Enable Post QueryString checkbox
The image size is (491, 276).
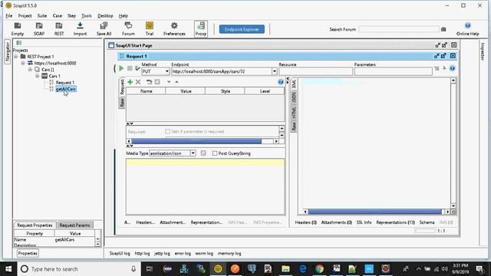pyautogui.click(x=215, y=153)
